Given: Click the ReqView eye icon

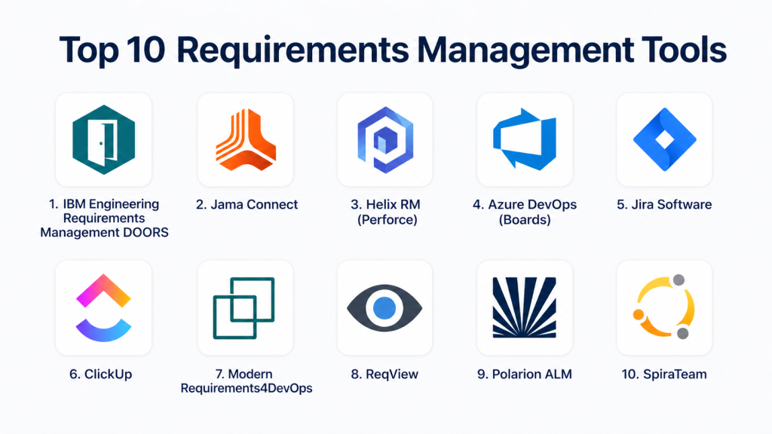Looking at the screenshot, I should pyautogui.click(x=384, y=307).
